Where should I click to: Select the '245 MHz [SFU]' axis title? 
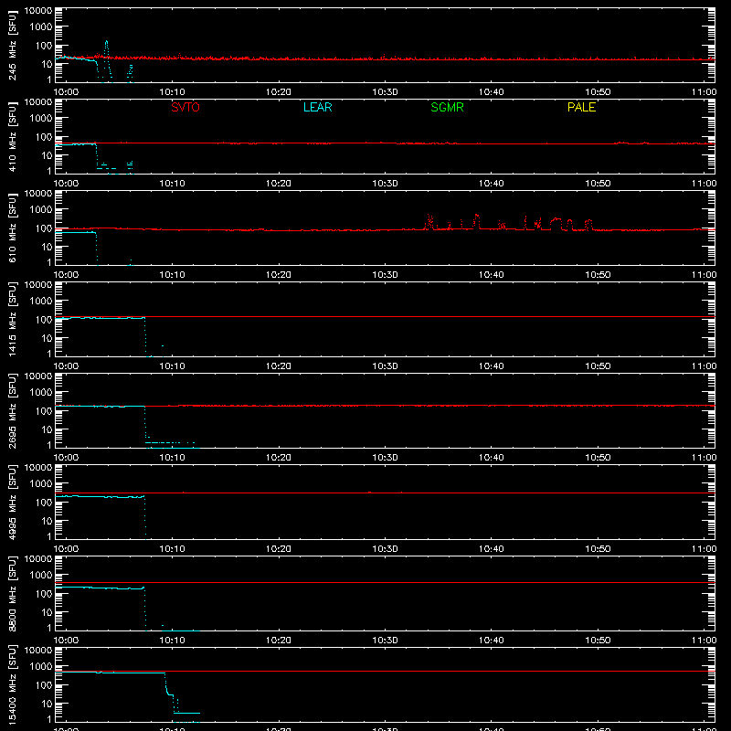13,45
